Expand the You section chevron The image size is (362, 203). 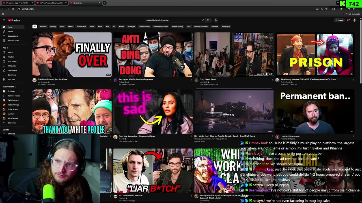[x=7, y=48]
